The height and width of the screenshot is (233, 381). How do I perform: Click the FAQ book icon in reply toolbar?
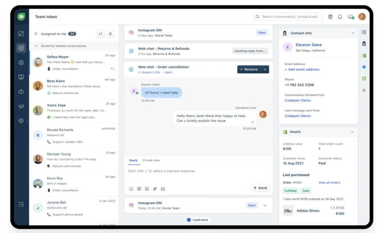click(147, 189)
